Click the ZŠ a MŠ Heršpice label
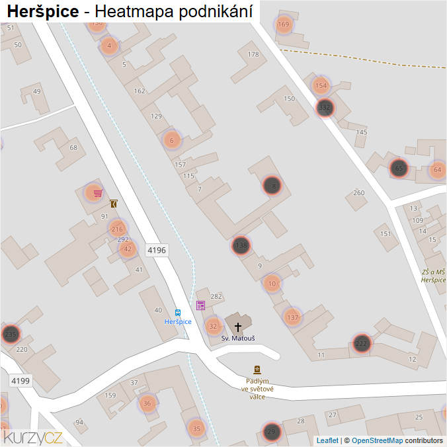The image size is (447, 447). pyautogui.click(x=433, y=276)
